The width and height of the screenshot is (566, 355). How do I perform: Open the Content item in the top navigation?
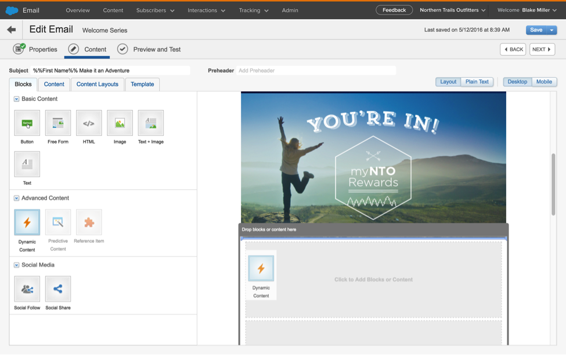tap(113, 10)
